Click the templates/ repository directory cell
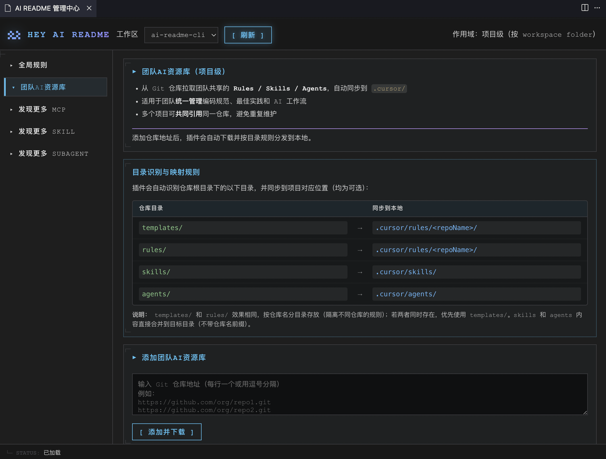 click(243, 228)
